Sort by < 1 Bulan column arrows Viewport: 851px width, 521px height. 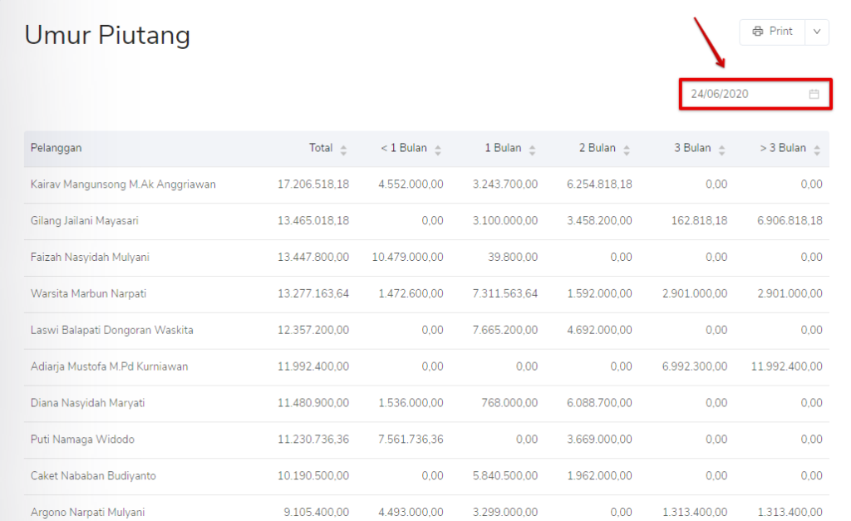point(438,150)
